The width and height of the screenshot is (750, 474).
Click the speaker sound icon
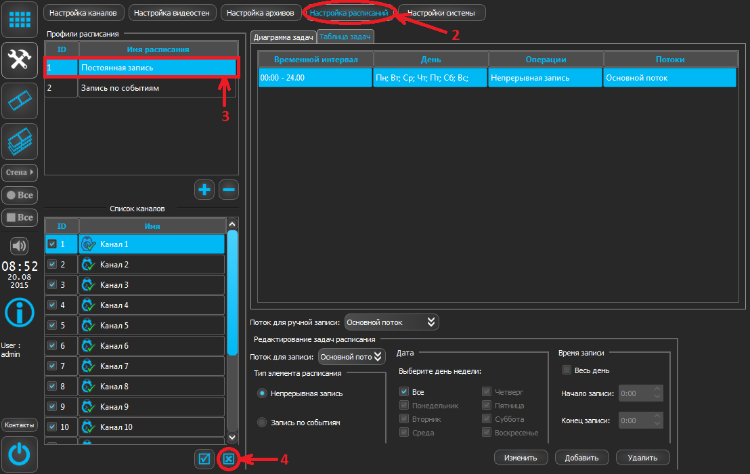tap(20, 245)
